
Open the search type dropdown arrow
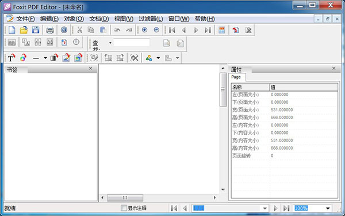coord(110,43)
